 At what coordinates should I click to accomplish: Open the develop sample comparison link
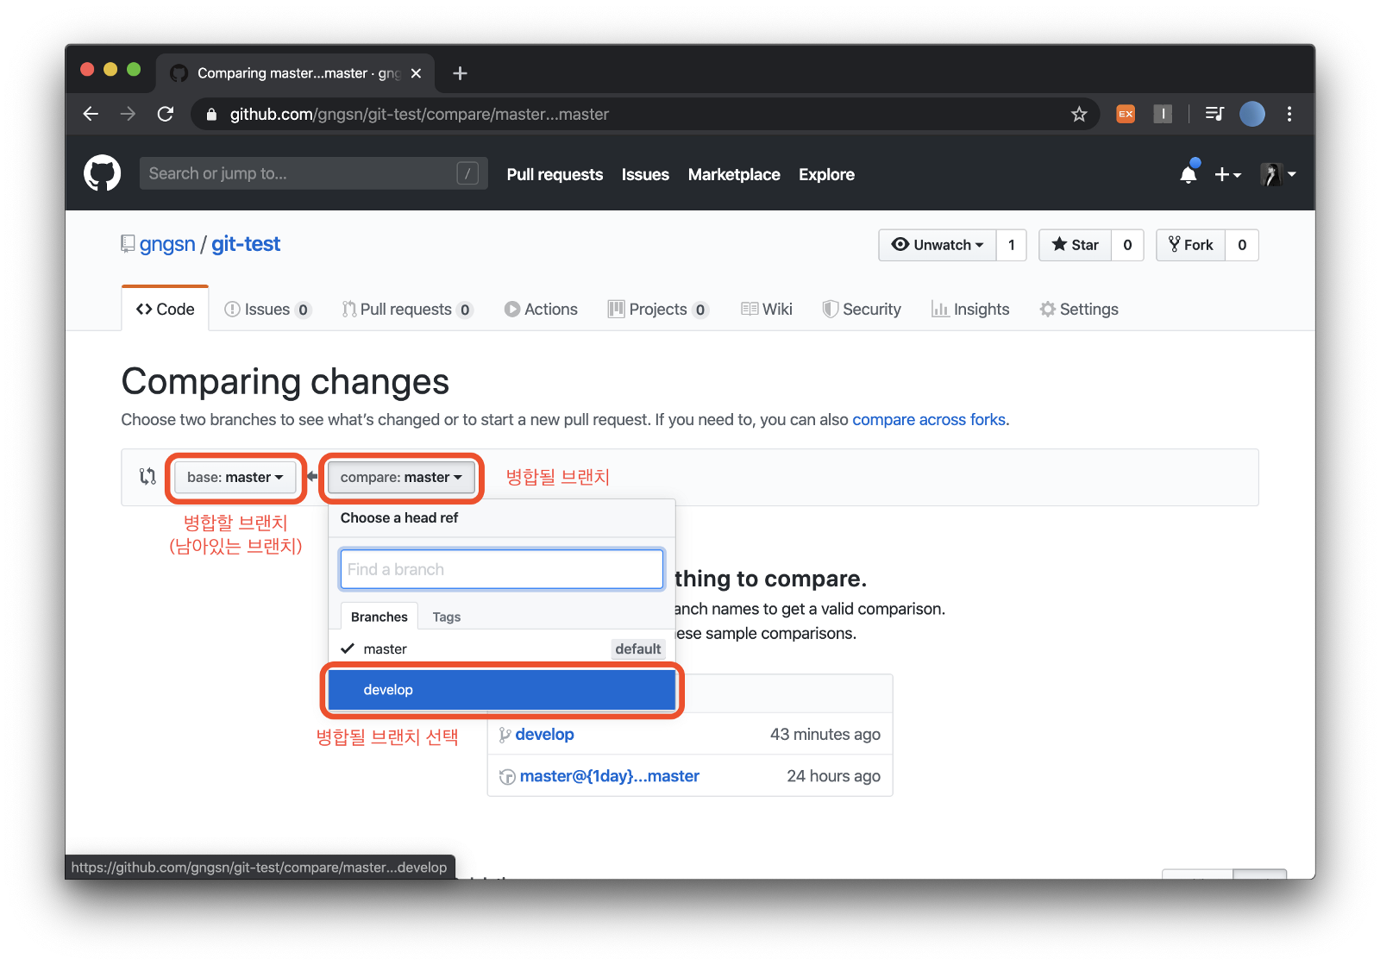544,735
